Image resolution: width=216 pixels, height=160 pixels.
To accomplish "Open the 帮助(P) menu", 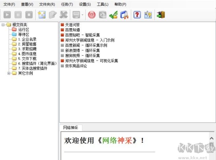I will point(120,4).
